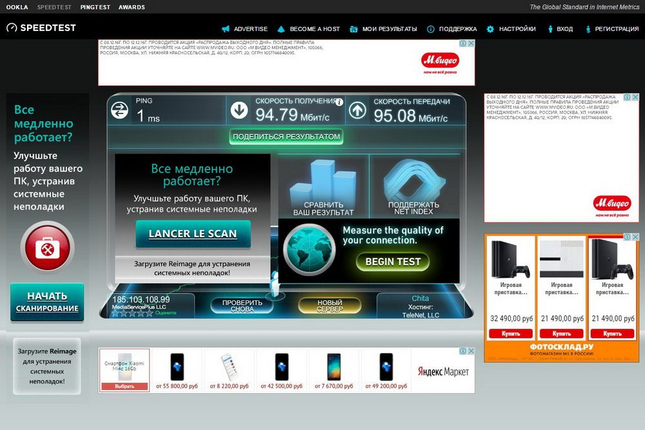Image resolution: width=645 pixels, height=430 pixels.
Task: Rate the provider with the star icons
Action: (x=132, y=313)
